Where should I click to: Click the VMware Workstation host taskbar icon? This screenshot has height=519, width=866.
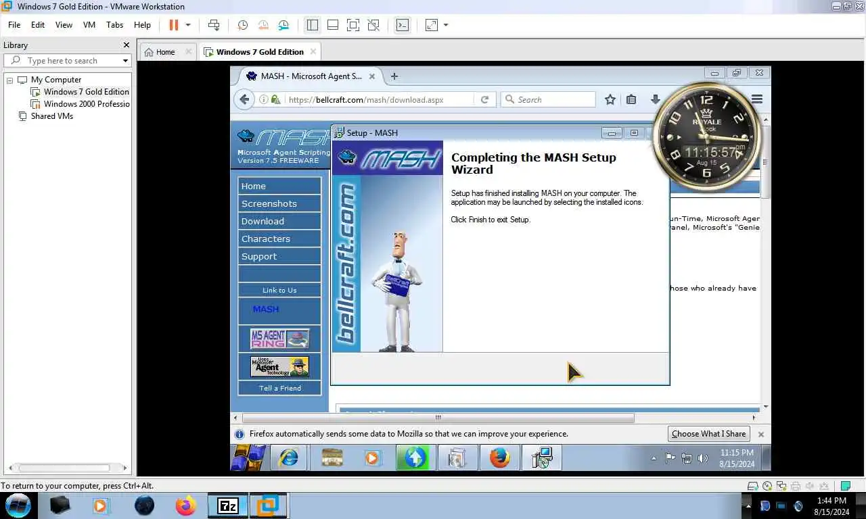pos(269,505)
